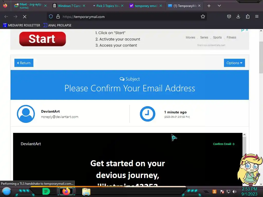Save page to Pocket
The image size is (263, 197).
click(229, 17)
